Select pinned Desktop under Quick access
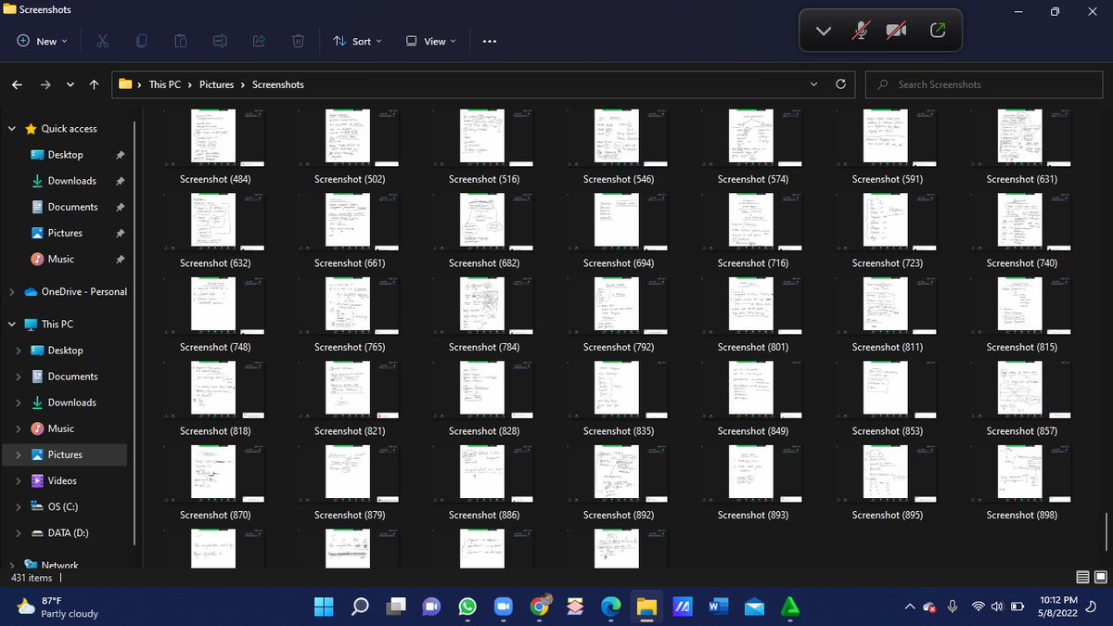Image resolution: width=1113 pixels, height=626 pixels. click(x=65, y=155)
